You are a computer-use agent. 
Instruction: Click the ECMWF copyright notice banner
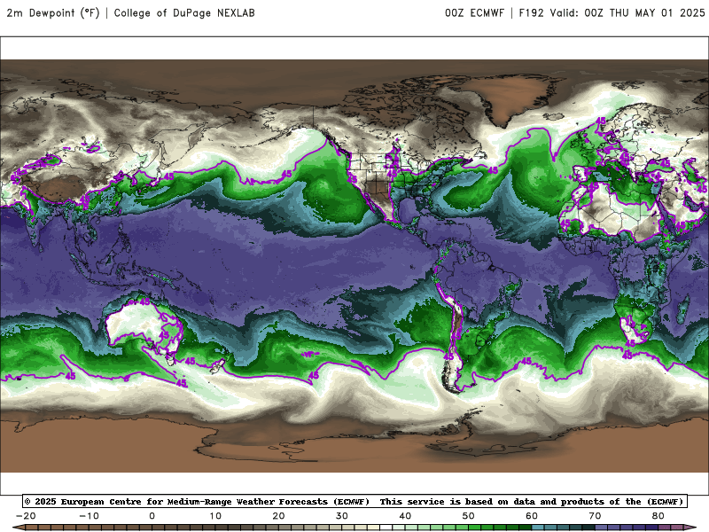[355, 501]
